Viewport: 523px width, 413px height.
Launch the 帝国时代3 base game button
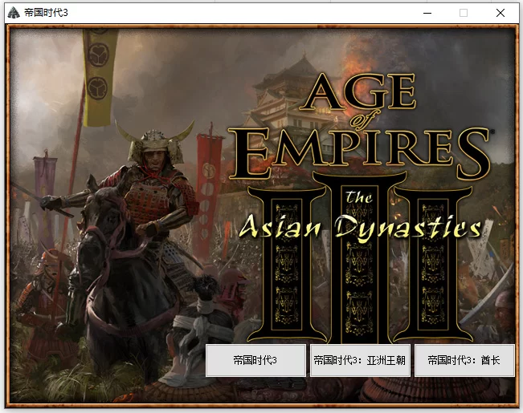tap(255, 361)
